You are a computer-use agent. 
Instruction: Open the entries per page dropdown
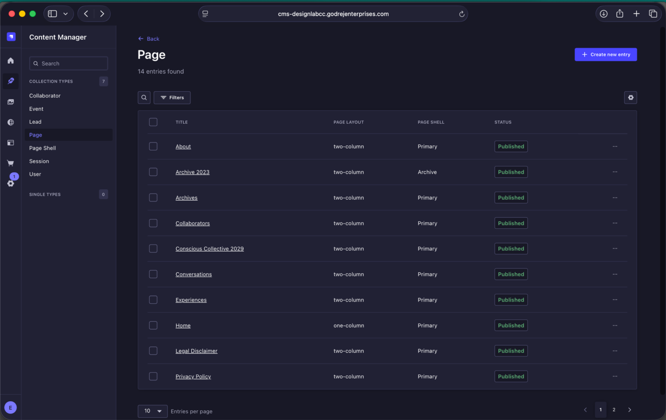[152, 411]
